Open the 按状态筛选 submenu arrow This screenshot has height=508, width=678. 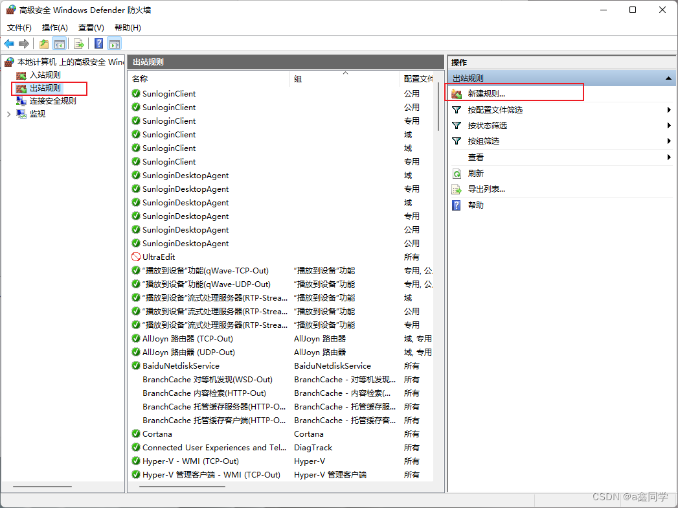coord(669,126)
